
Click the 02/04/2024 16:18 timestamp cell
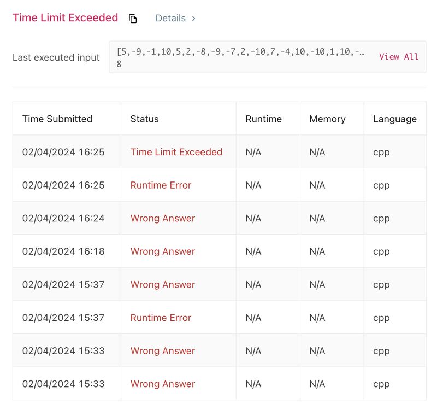click(63, 251)
